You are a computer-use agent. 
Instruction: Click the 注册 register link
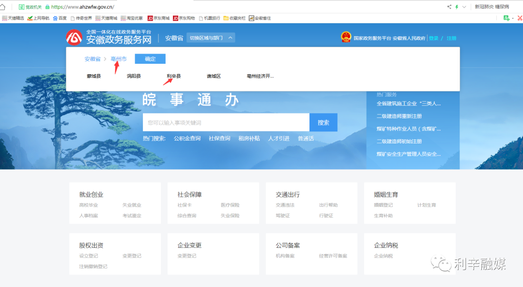pyautogui.click(x=451, y=38)
